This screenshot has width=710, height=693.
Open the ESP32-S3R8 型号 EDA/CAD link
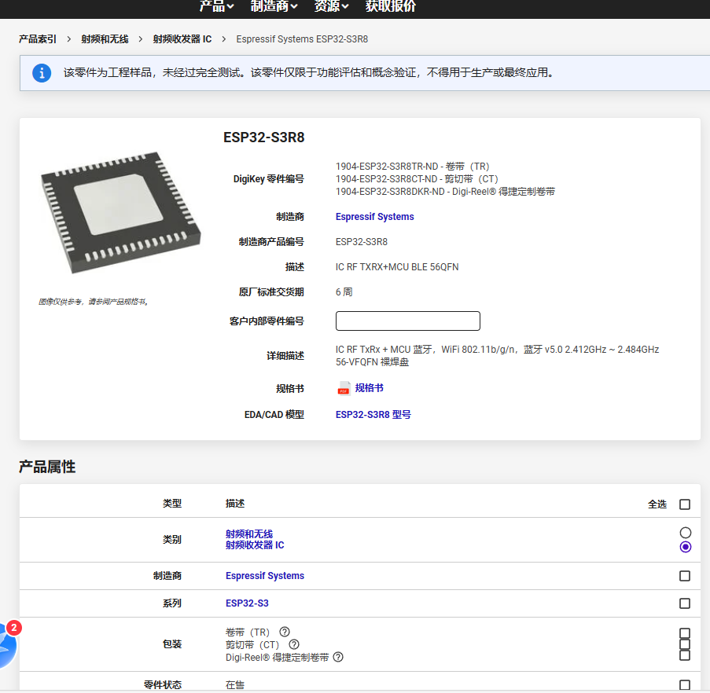[373, 414]
